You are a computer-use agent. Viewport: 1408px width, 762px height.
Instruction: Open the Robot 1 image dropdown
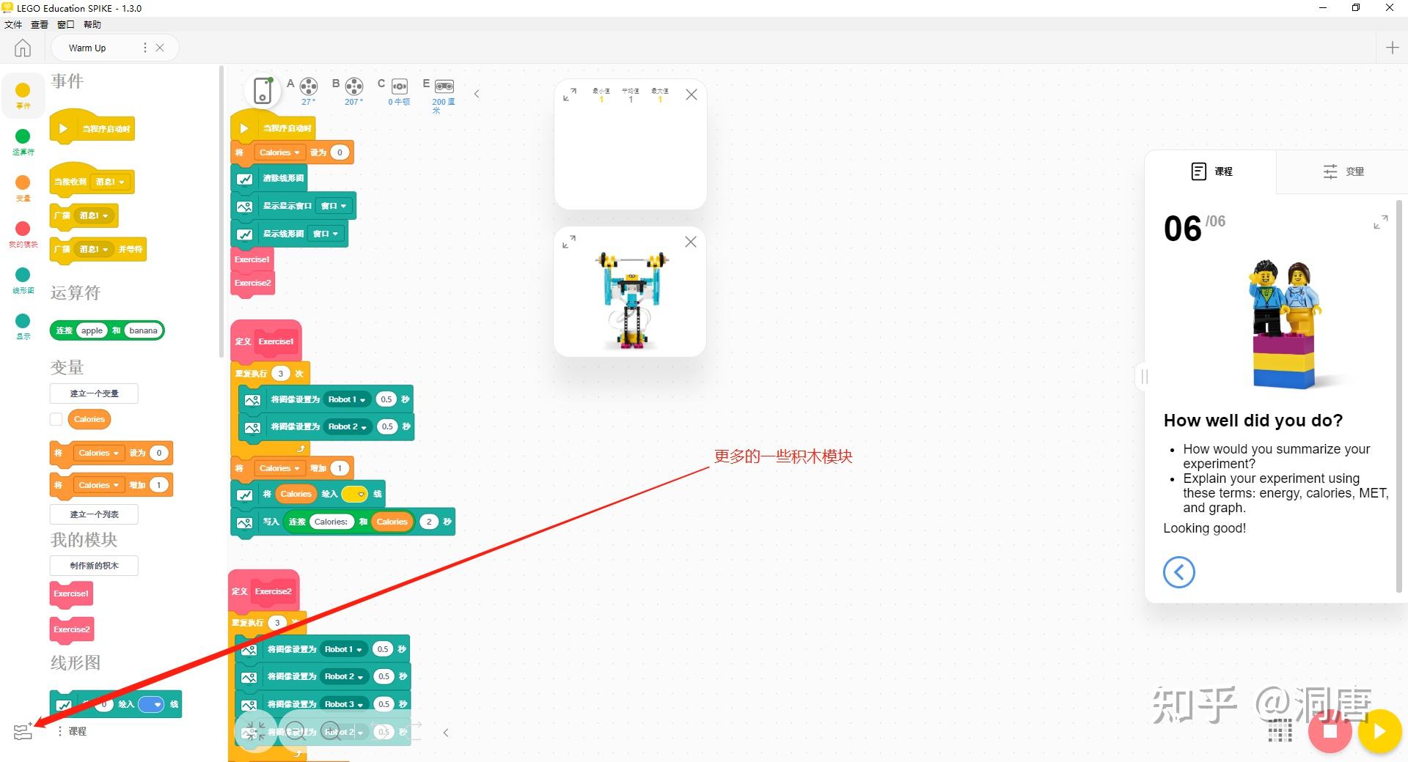pyautogui.click(x=346, y=399)
